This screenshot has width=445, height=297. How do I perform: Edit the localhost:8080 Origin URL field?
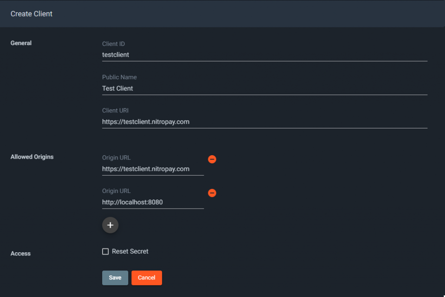153,202
